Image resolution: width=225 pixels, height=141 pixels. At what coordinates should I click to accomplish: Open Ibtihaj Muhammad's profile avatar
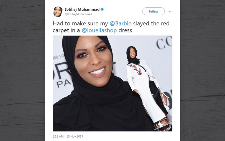(58, 12)
